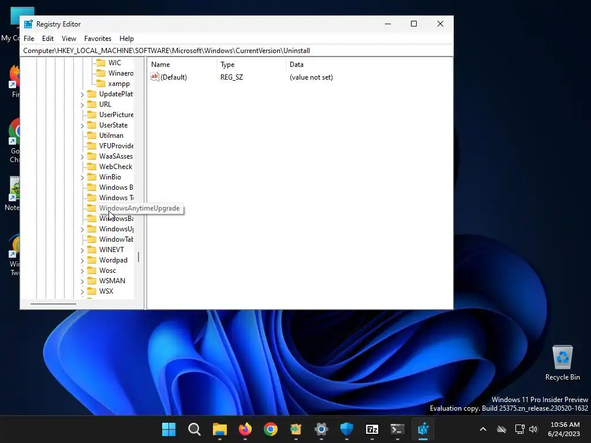Image resolution: width=591 pixels, height=443 pixels.
Task: Open the Help menu
Action: (126, 39)
